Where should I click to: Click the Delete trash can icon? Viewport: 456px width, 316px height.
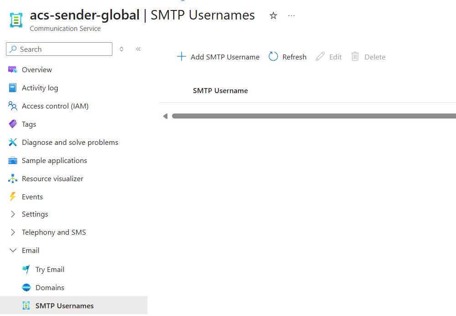coord(355,57)
